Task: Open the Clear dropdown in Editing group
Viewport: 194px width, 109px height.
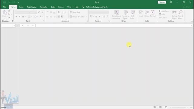Action: (163, 18)
